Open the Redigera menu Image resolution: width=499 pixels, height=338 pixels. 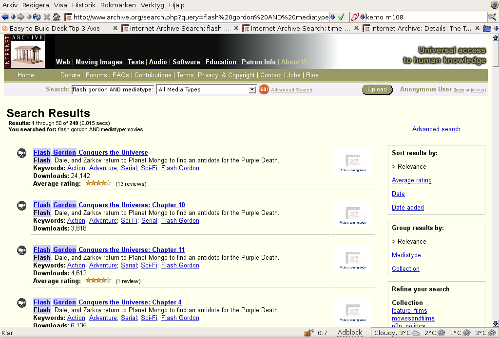[36, 5]
